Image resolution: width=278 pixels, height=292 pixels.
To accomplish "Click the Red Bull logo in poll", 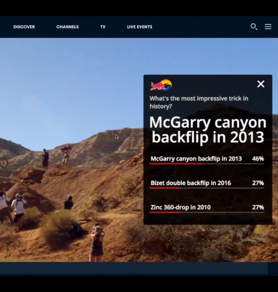I will coord(161,85).
